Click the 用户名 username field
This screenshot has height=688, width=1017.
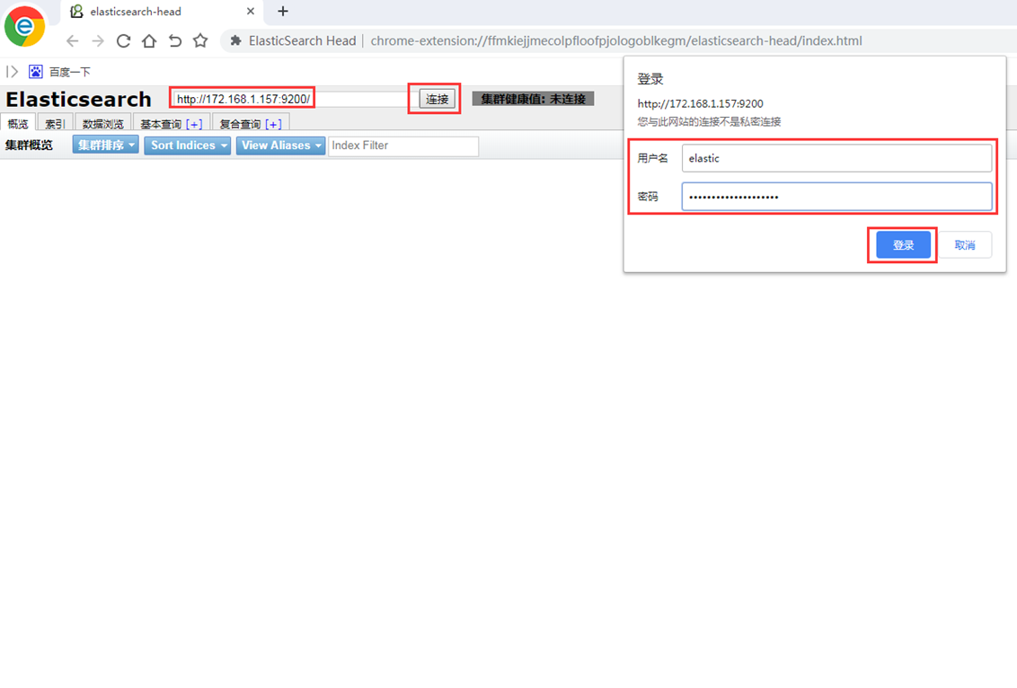pos(836,158)
